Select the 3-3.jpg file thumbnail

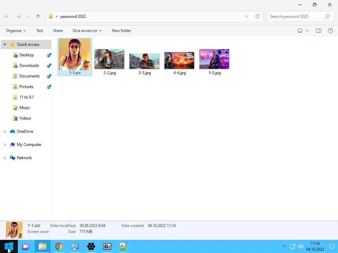click(x=145, y=61)
